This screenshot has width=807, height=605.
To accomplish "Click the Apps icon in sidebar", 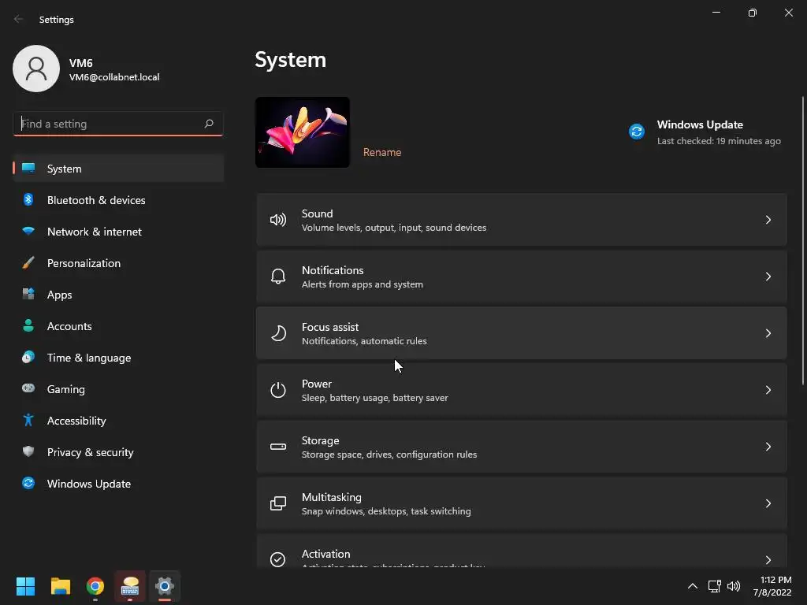I will [x=28, y=295].
